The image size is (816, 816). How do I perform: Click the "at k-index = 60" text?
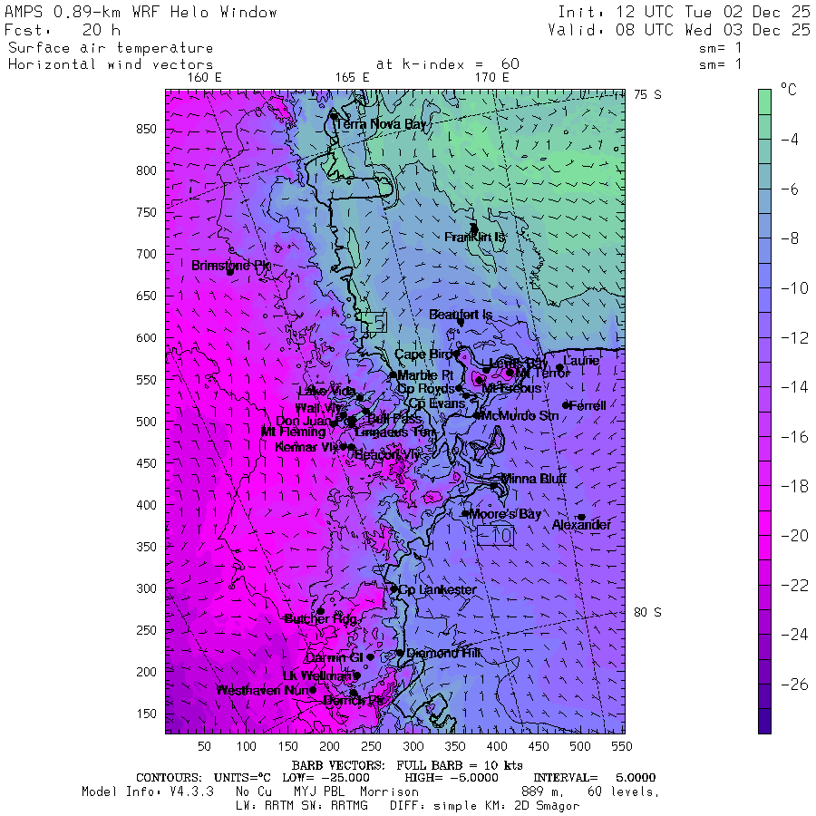point(447,64)
